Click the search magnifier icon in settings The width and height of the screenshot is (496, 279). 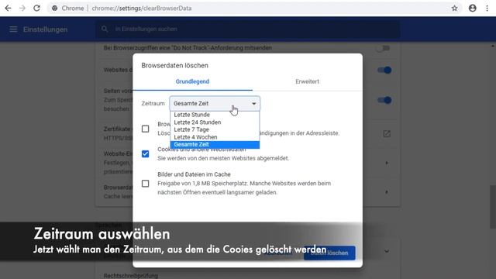pyautogui.click(x=105, y=29)
